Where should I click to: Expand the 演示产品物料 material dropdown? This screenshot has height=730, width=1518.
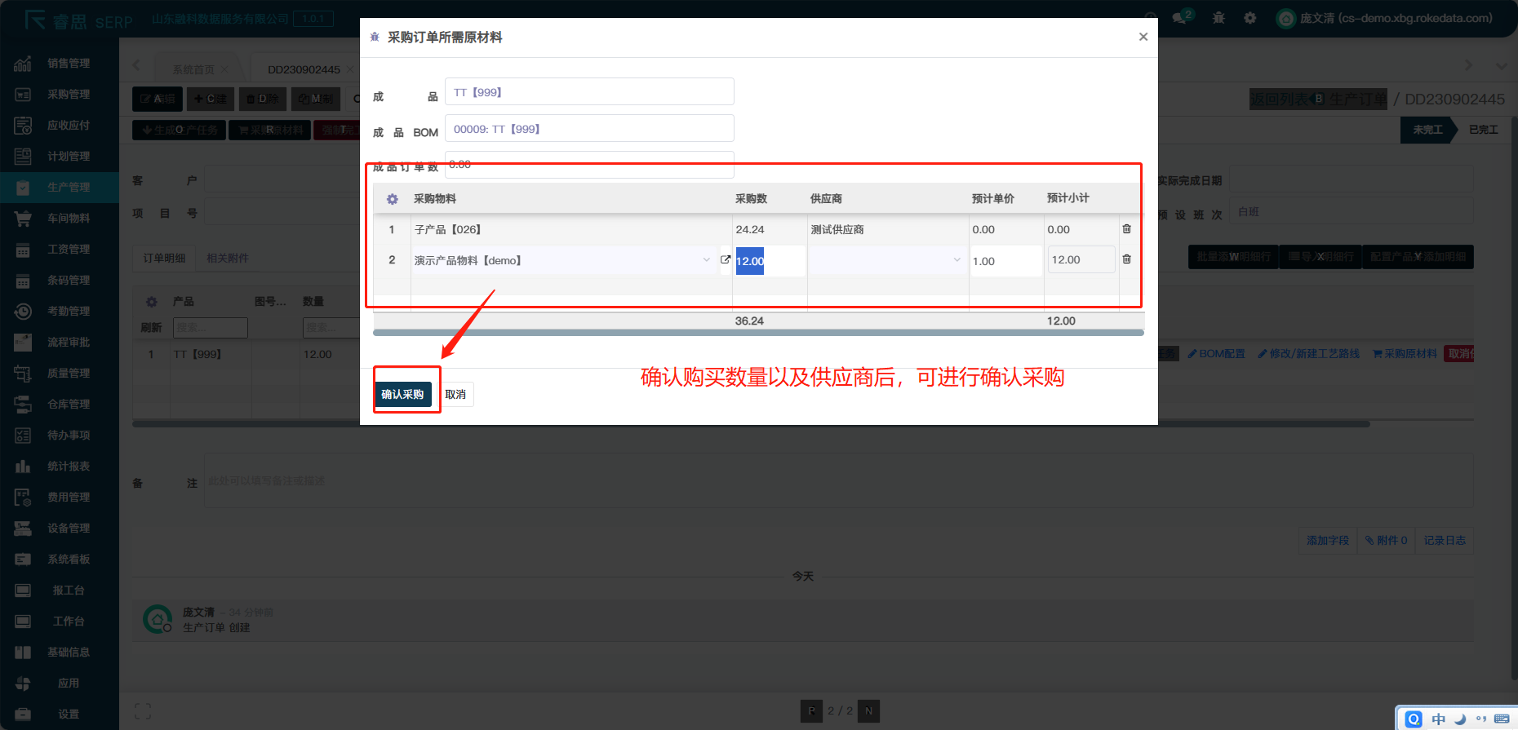click(706, 260)
